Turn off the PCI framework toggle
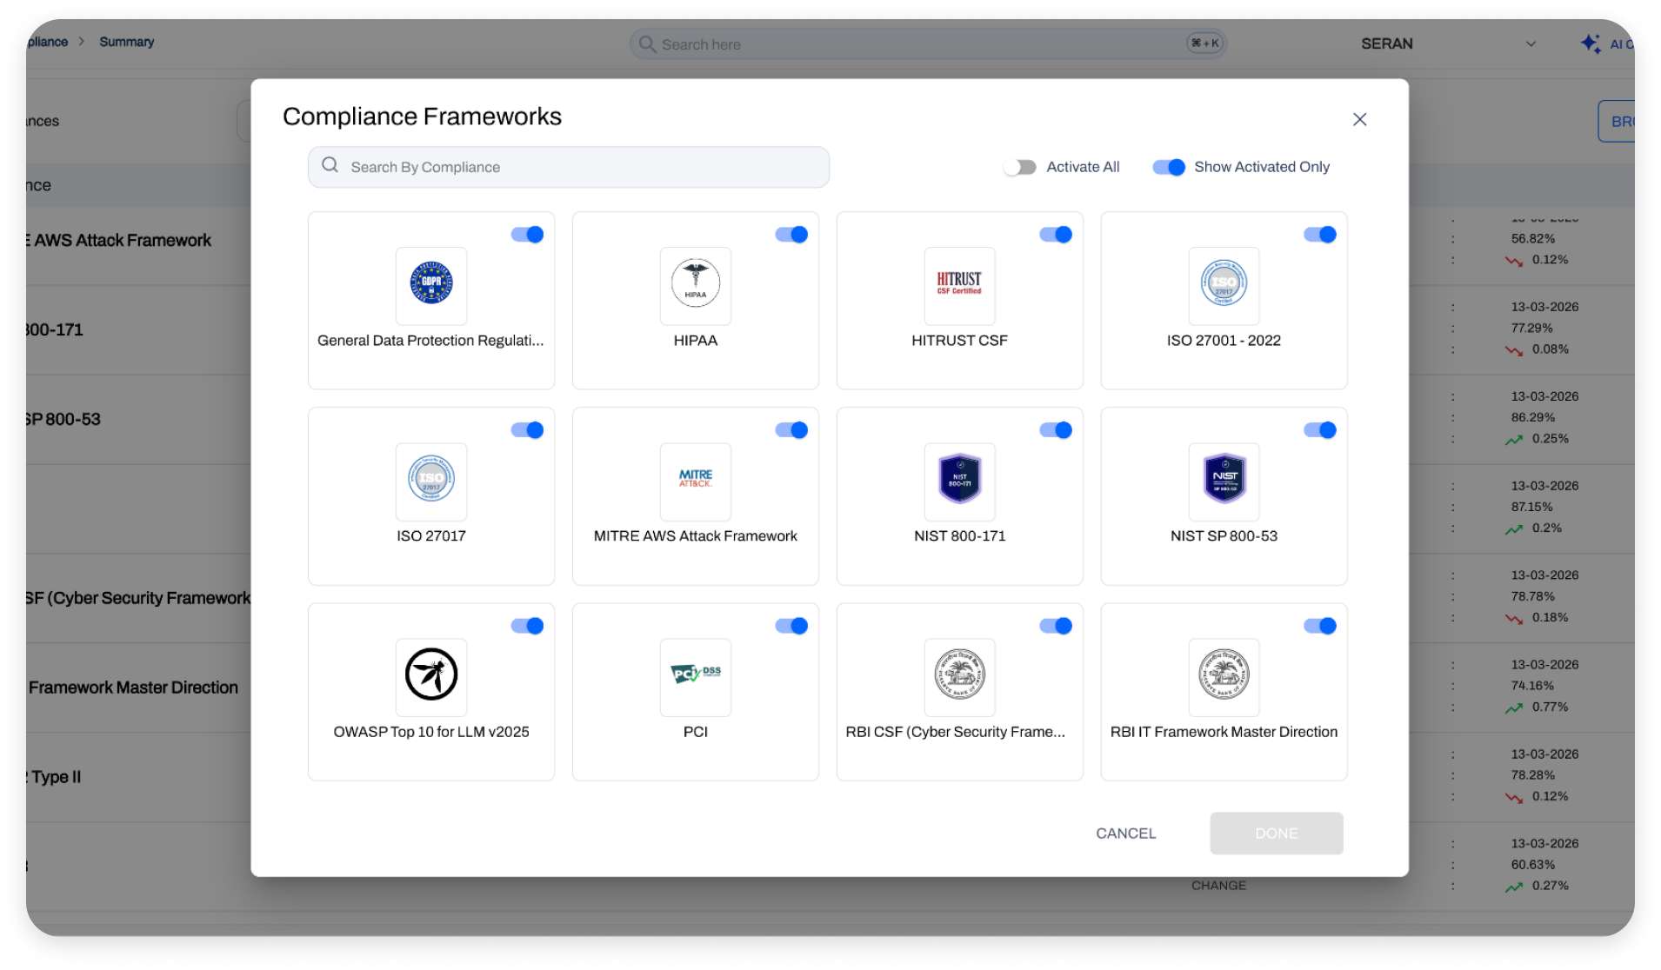The width and height of the screenshot is (1661, 970). click(x=791, y=626)
